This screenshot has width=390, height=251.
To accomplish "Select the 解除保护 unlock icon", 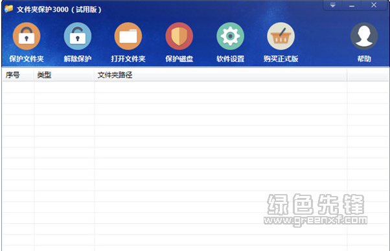I will (77, 36).
